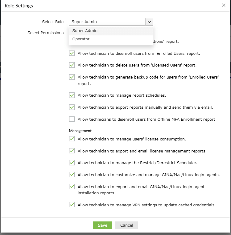This screenshot has height=235, width=231.
Task: Uncheck manage users' license consumption
Action: point(72,139)
